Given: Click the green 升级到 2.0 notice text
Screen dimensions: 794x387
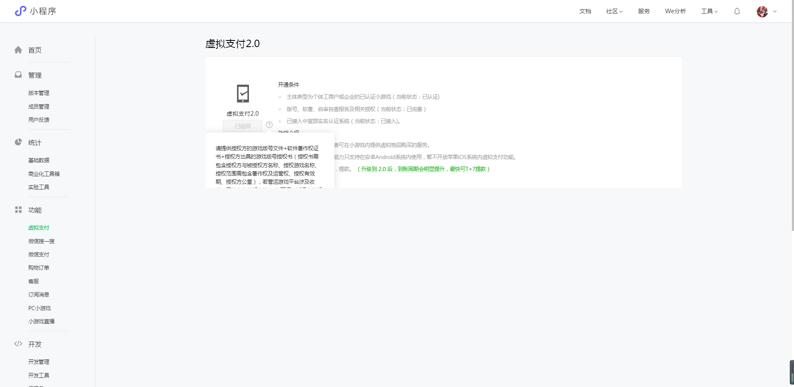Looking at the screenshot, I should tap(423, 169).
